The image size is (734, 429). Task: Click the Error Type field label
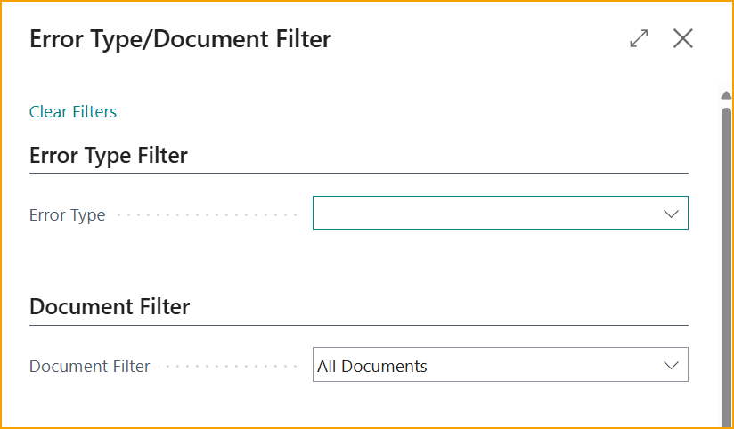68,215
